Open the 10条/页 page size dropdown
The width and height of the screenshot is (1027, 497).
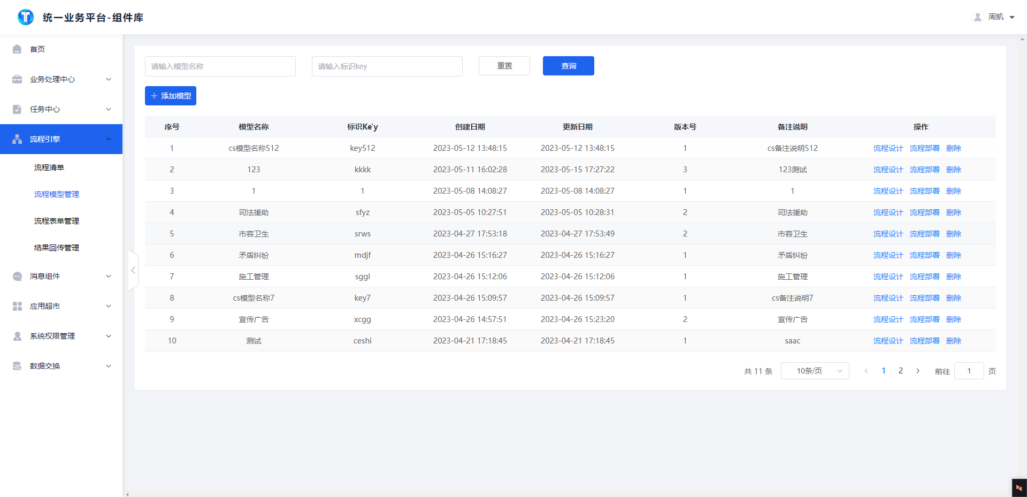(815, 371)
